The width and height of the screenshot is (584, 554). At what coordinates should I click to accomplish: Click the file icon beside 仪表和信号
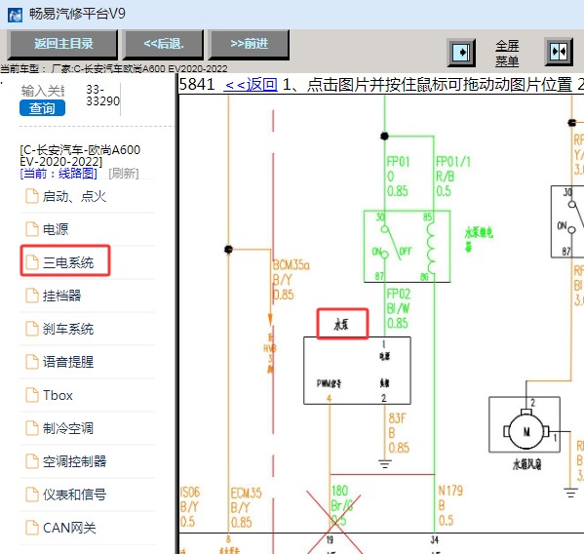coord(32,495)
